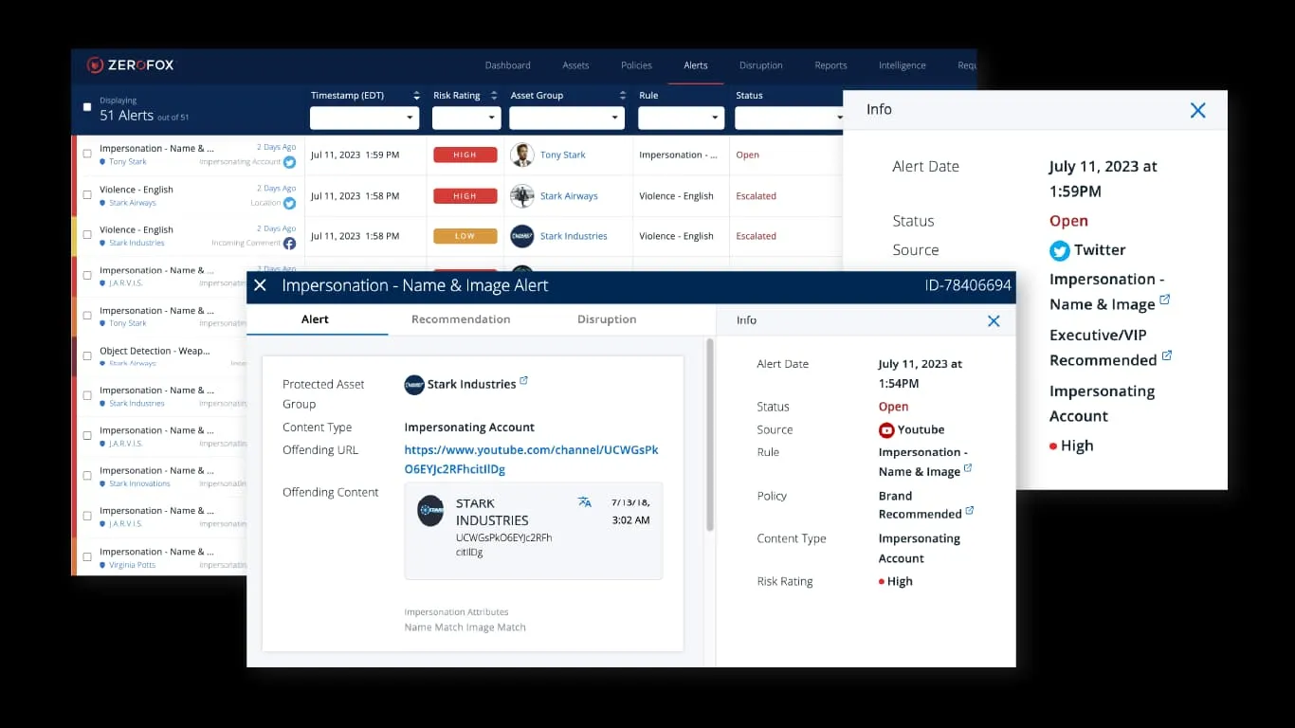1295x728 pixels.
Task: Open the Risk Rating filter dropdown
Action: (466, 118)
